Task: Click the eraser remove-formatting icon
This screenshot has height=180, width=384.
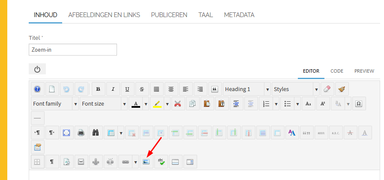Action: click(x=327, y=89)
